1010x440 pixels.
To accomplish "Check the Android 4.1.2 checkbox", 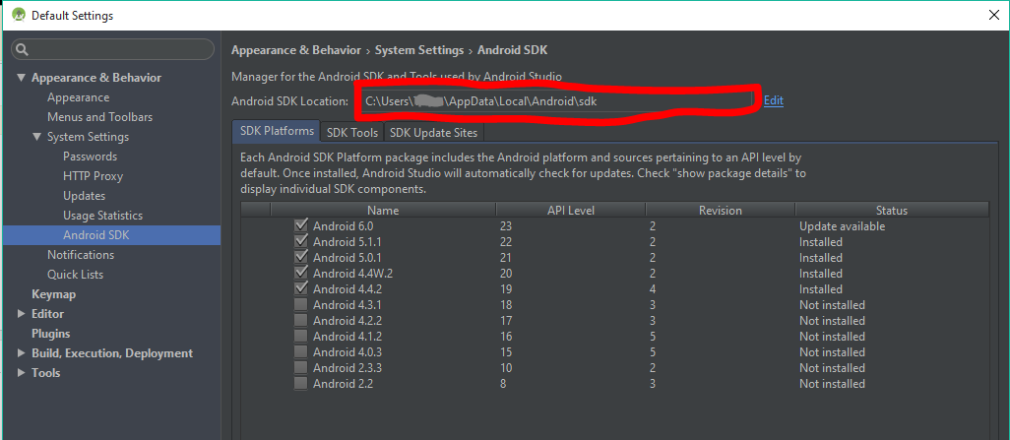I will point(301,337).
